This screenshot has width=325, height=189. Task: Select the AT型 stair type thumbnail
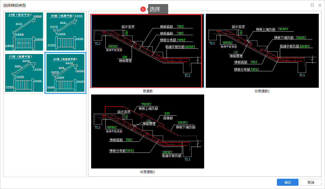click(24, 32)
